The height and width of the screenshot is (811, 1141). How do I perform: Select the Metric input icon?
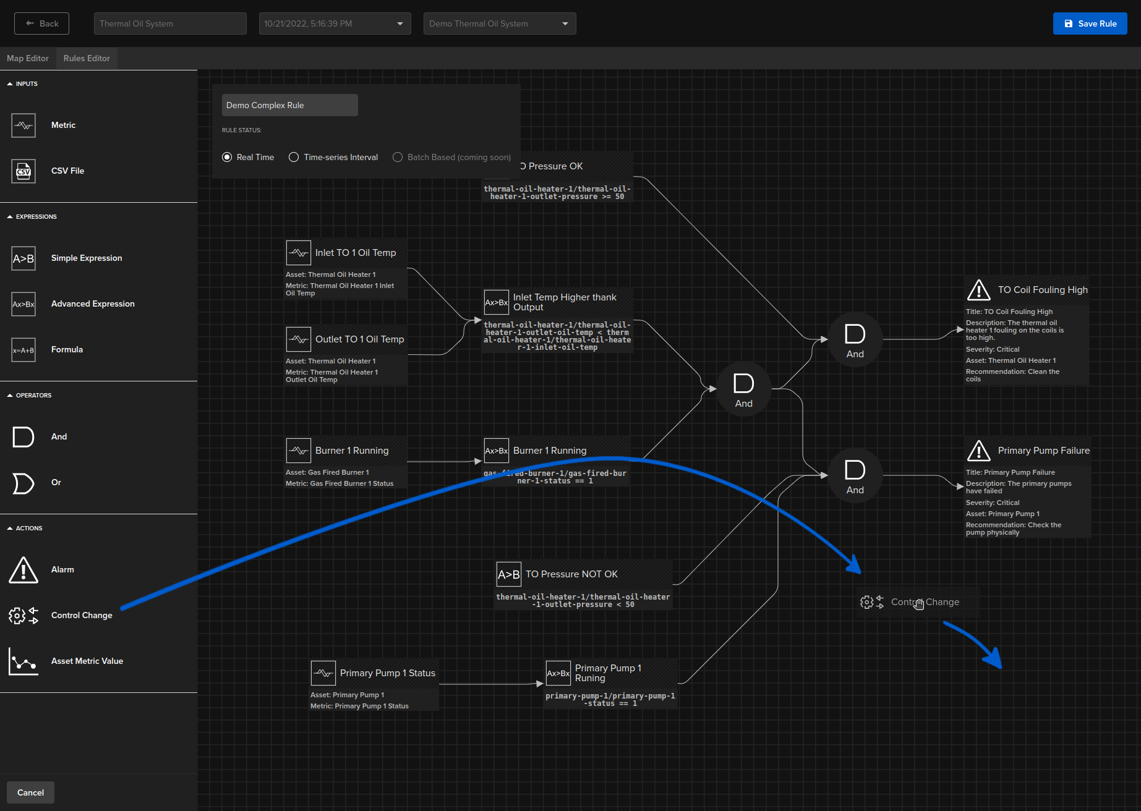(x=24, y=125)
